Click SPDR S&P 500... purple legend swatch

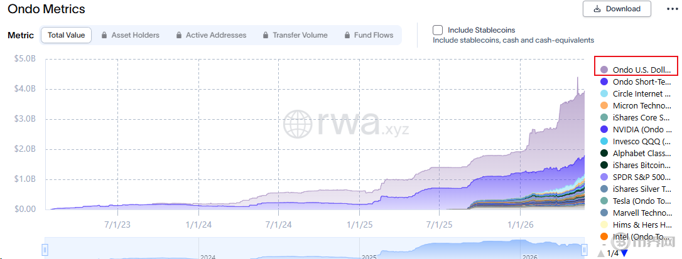pos(604,177)
